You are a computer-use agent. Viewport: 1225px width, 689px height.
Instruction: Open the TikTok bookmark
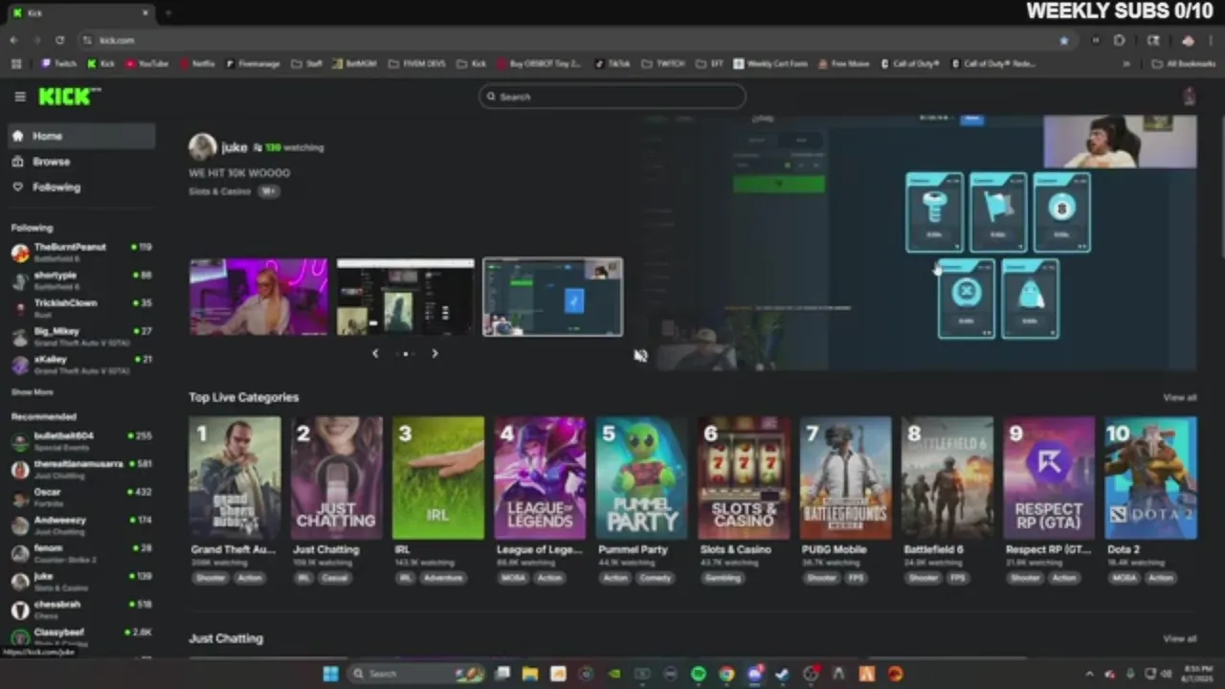click(612, 64)
